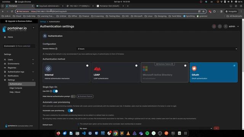Image resolution: width=244 pixels, height=137 pixels.
Task: Open the Default team No team dropdown
Action: (x=145, y=129)
